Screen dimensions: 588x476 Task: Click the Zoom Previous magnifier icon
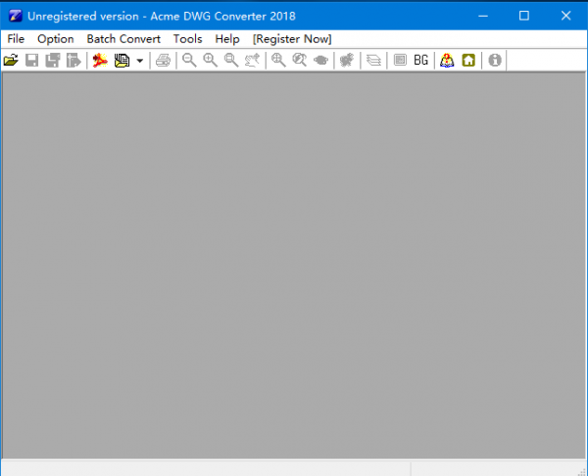pos(300,60)
